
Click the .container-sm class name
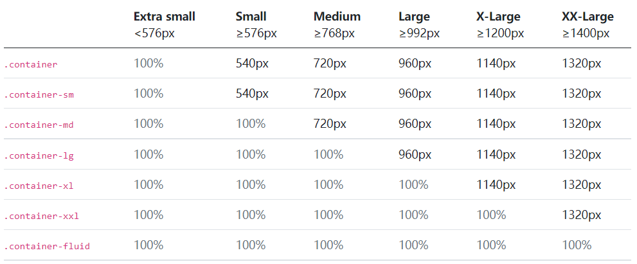tap(39, 94)
